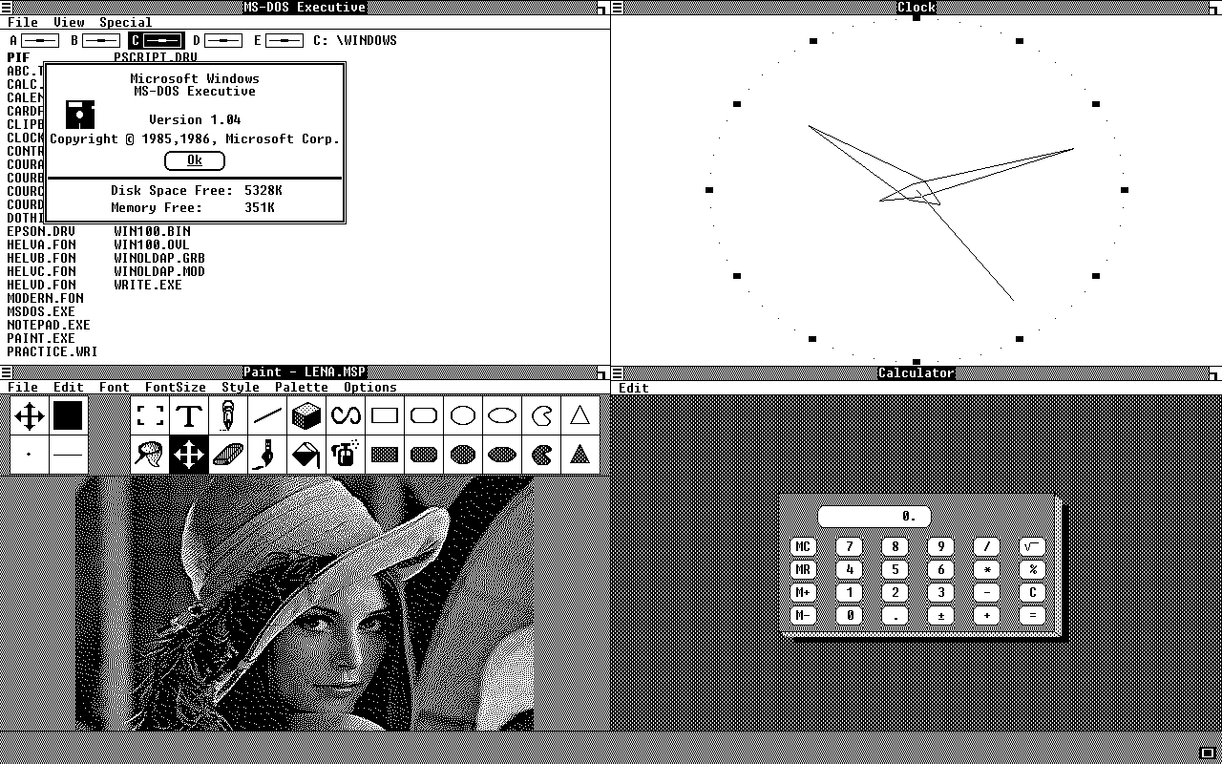1222x764 pixels.
Task: Select WRITE.EXE in the file list
Action: click(148, 285)
